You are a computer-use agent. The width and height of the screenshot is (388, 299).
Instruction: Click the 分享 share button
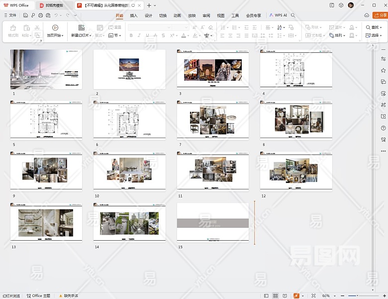click(379, 15)
